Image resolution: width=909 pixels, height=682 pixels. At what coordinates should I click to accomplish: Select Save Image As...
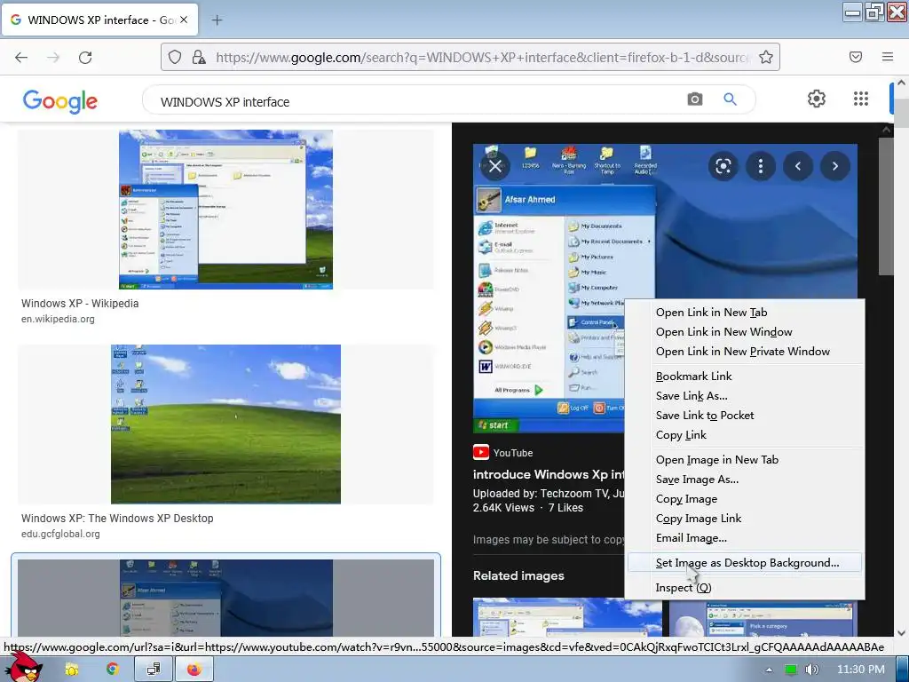[746, 479]
